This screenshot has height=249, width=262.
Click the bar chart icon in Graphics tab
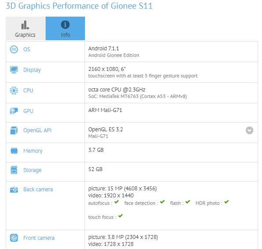pyautogui.click(x=25, y=25)
